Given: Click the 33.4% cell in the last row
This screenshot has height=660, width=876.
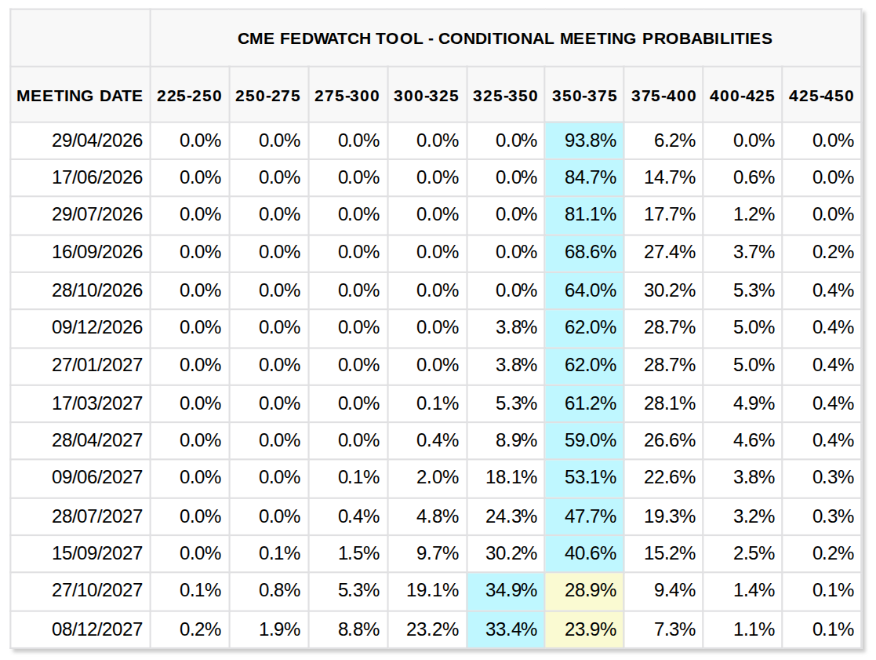Looking at the screenshot, I should pos(511,629).
